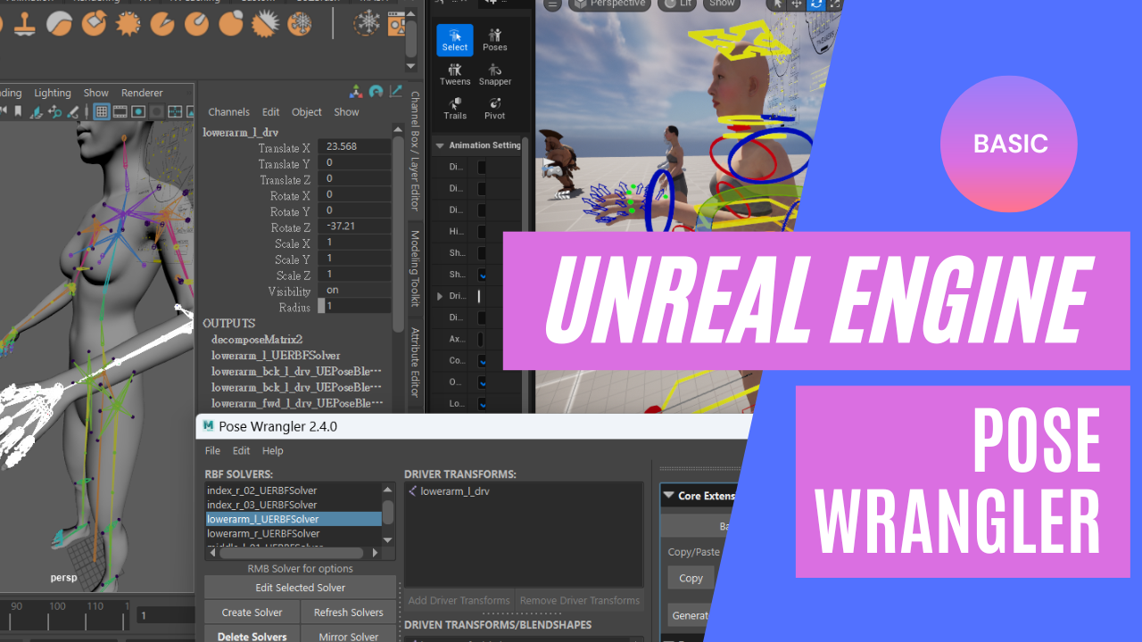The image size is (1142, 642).
Task: Click the Copy button in Pose Wrangler
Action: [x=691, y=578]
